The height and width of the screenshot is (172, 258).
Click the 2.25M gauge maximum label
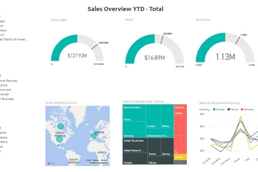coord(252,65)
